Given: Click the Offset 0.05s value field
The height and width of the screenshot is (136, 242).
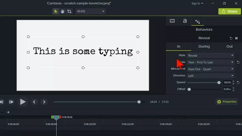Looking at the screenshot, I should (x=227, y=89).
